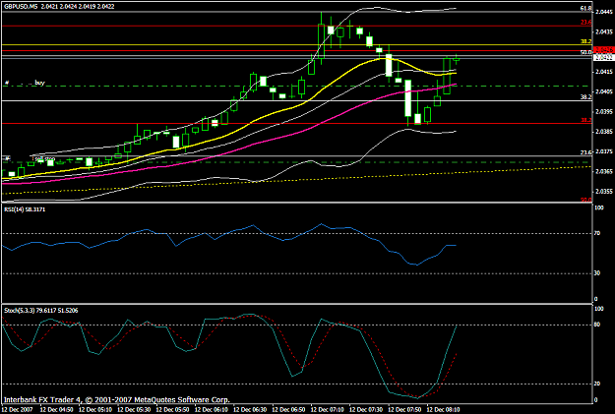The image size is (615, 414).
Task: Click the 30 level on RSI scale
Action: [597, 273]
